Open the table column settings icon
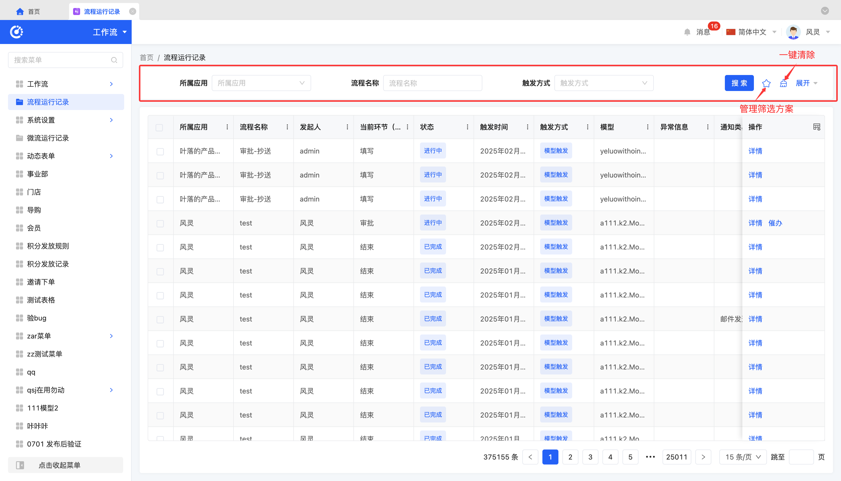Screen dimensions: 841x481 coord(816,127)
